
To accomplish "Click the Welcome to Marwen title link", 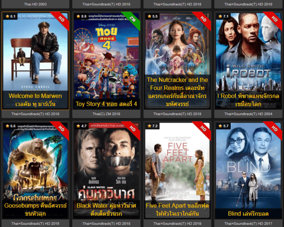I will [x=35, y=100].
